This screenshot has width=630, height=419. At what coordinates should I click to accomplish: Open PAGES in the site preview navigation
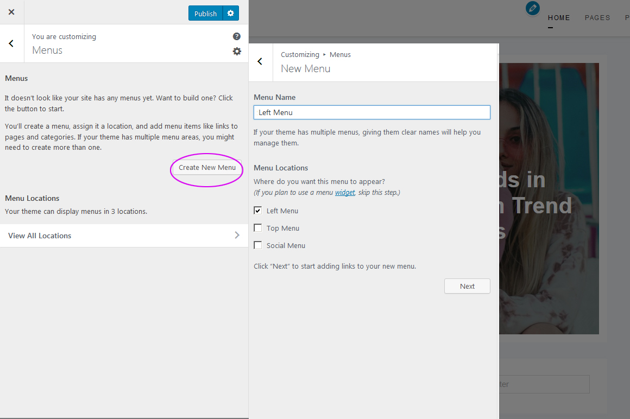click(x=597, y=18)
